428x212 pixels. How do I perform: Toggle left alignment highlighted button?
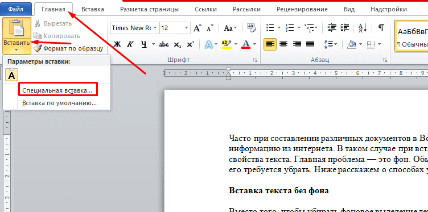click(270, 44)
